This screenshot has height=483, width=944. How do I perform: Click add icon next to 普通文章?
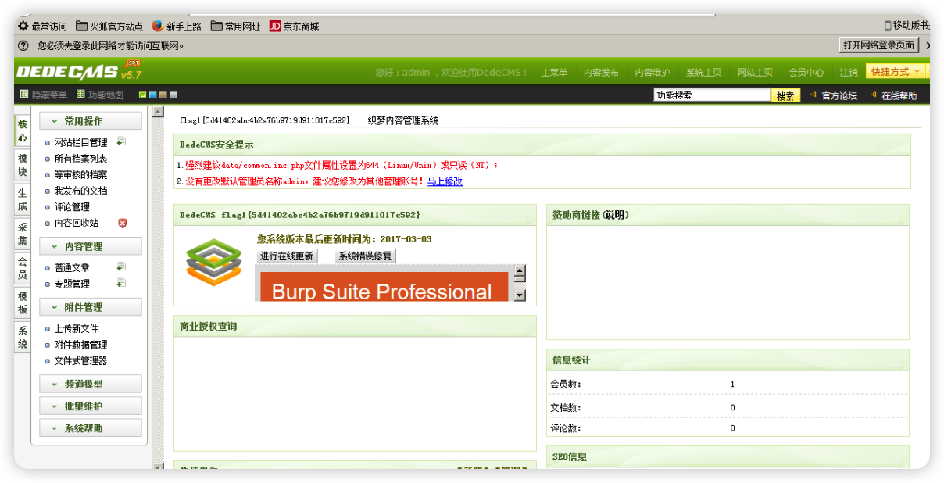pyautogui.click(x=121, y=267)
